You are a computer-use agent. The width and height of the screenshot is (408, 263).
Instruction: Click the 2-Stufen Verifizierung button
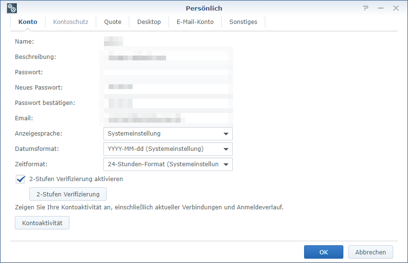tap(68, 194)
